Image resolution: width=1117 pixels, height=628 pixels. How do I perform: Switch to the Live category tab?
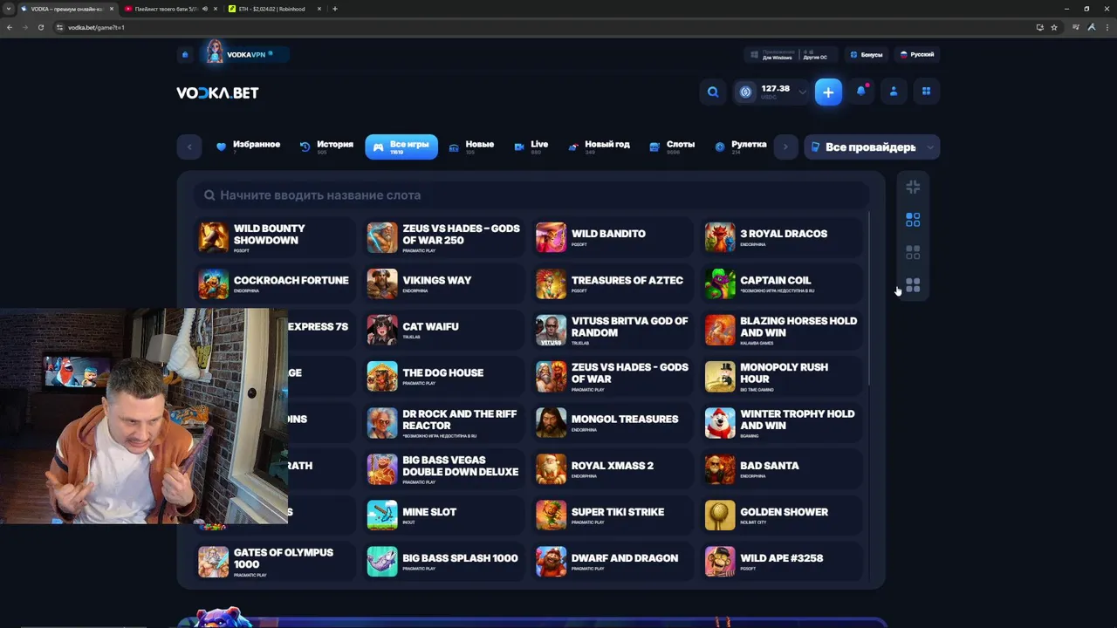click(531, 147)
